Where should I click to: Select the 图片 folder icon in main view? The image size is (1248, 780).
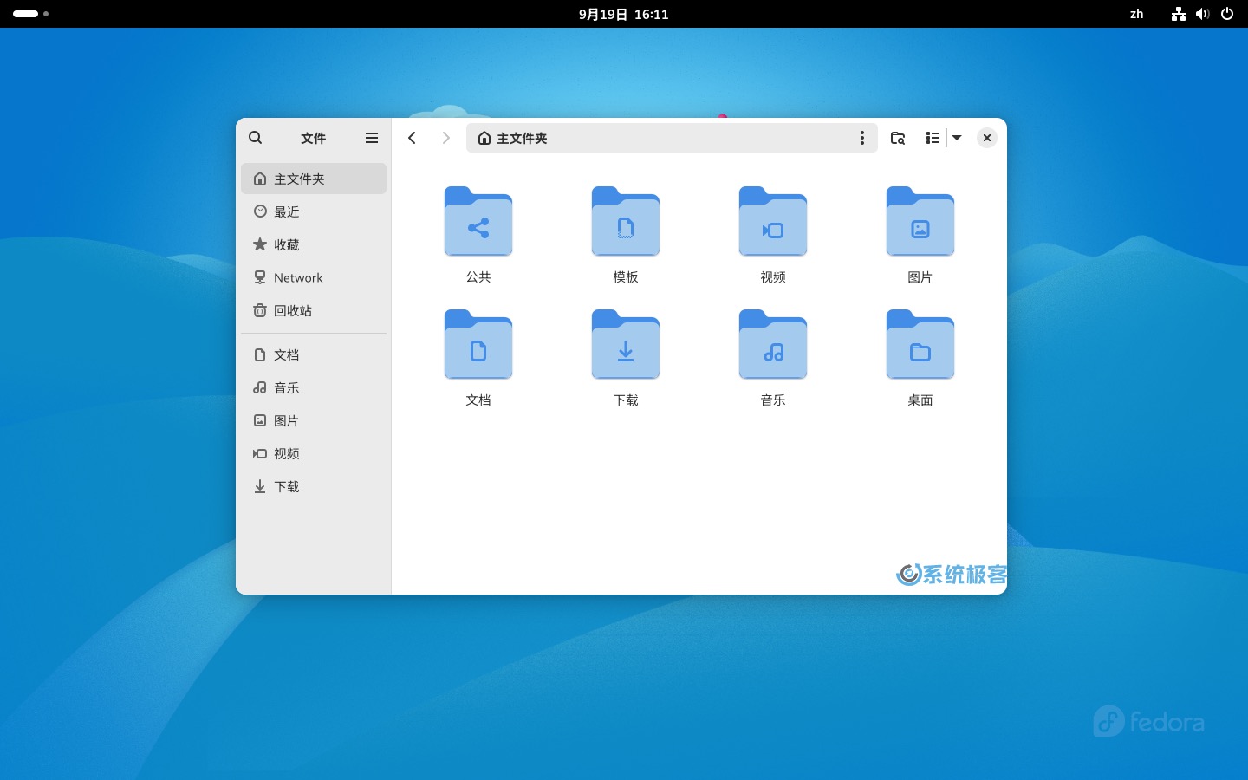click(x=920, y=222)
